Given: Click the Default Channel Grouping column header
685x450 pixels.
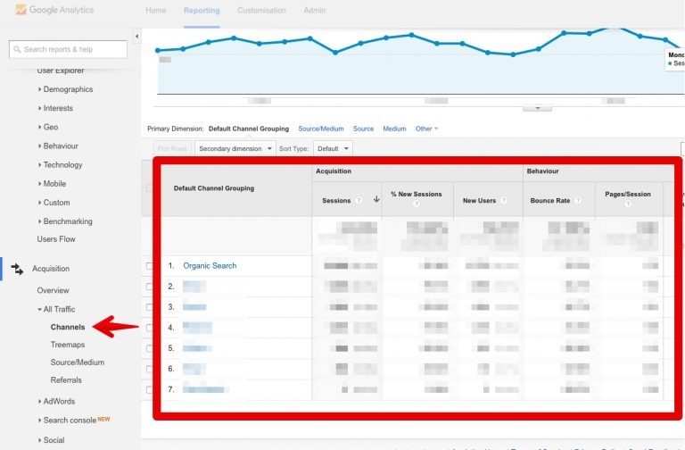Looking at the screenshot, I should coord(214,188).
